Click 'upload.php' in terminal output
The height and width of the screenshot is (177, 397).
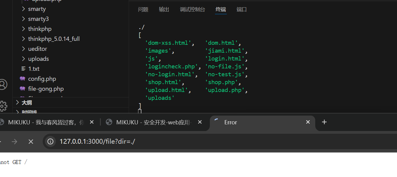[225, 90]
